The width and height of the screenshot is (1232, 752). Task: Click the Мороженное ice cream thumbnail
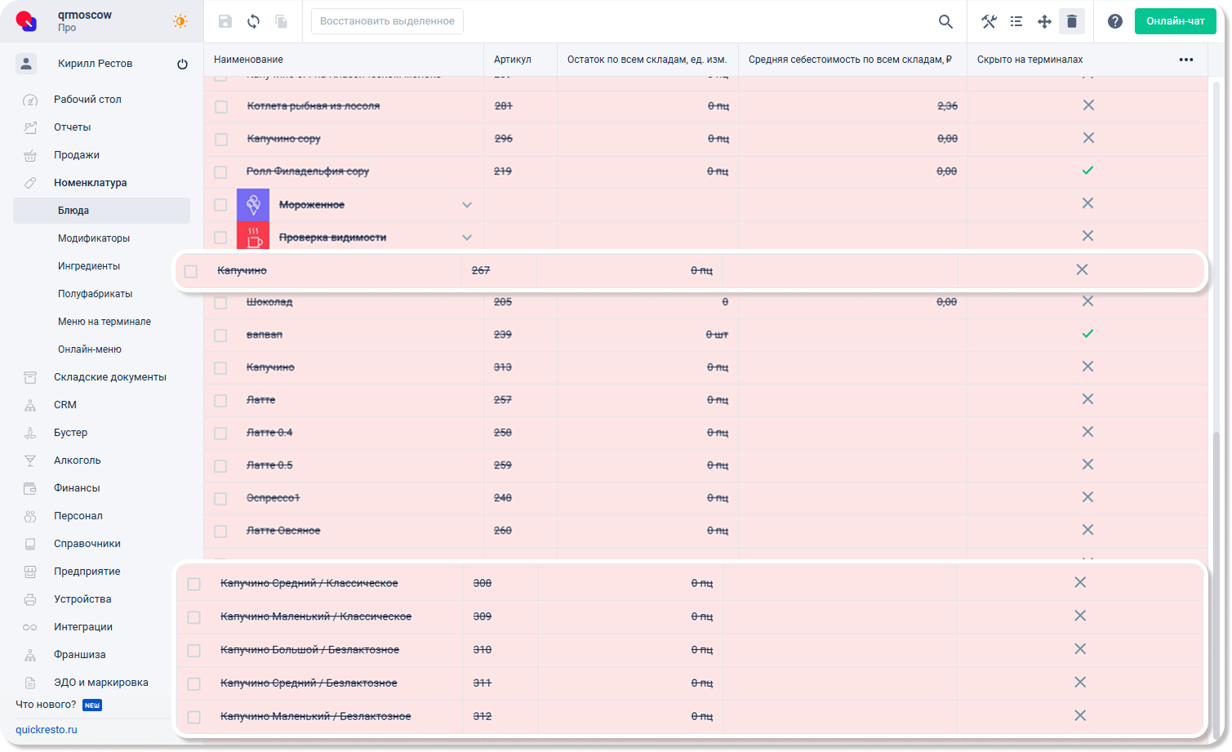click(x=253, y=204)
